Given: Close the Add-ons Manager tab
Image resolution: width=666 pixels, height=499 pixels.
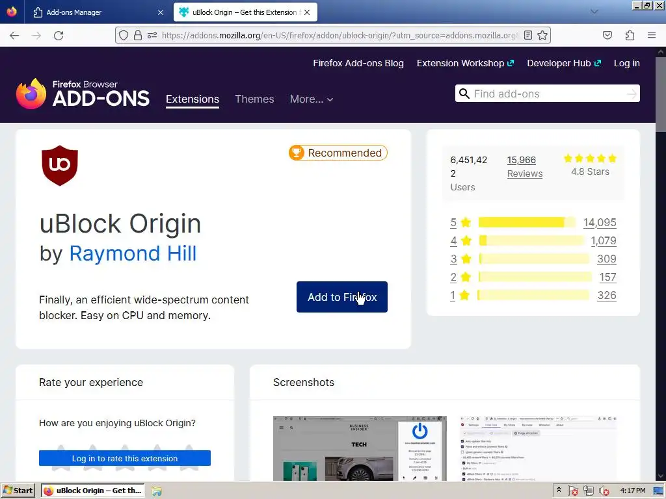Looking at the screenshot, I should 161,12.
